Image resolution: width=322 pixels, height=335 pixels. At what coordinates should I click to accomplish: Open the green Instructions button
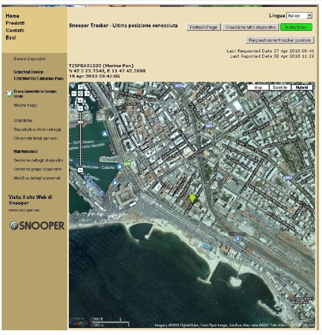pyautogui.click(x=296, y=27)
